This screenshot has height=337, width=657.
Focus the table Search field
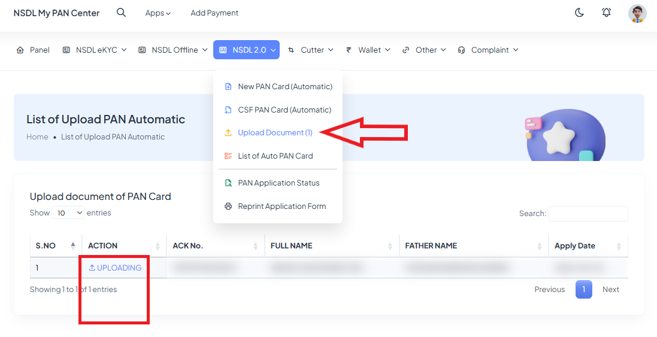tap(588, 214)
